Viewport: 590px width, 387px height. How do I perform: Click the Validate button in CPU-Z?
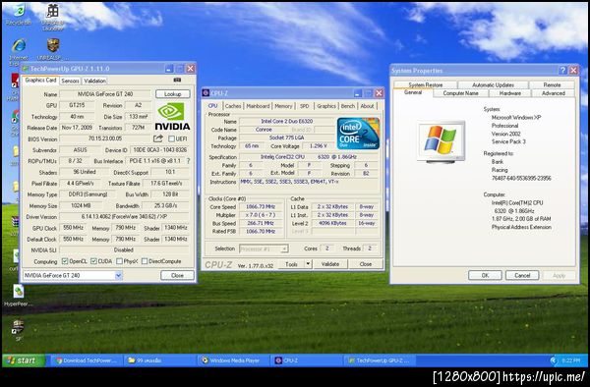[x=330, y=264]
